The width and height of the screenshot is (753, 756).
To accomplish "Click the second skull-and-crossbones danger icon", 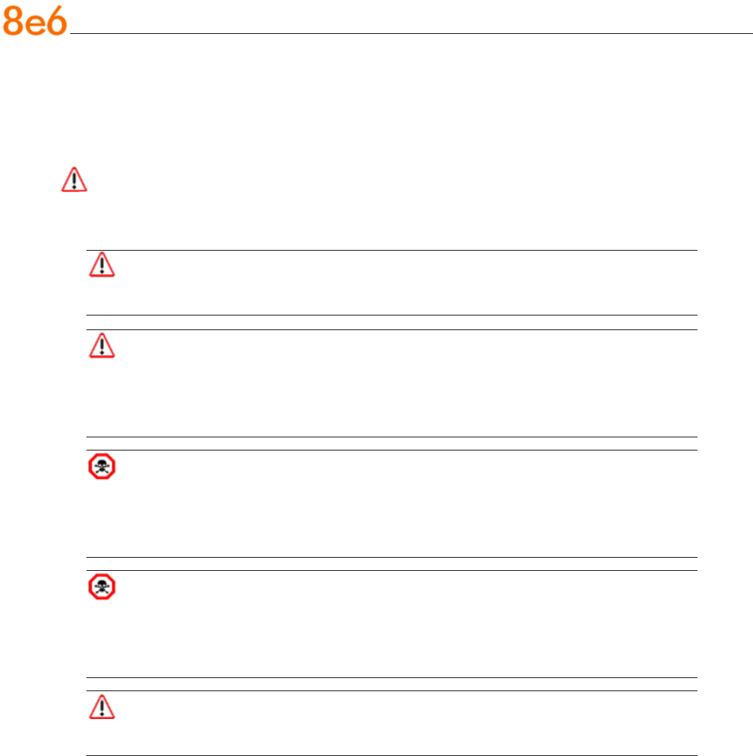I will point(101,588).
